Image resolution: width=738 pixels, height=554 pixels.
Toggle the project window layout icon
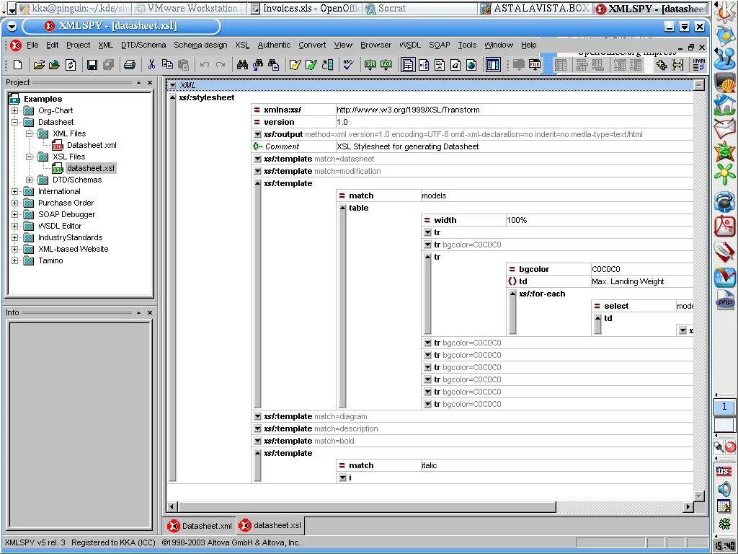[493, 65]
